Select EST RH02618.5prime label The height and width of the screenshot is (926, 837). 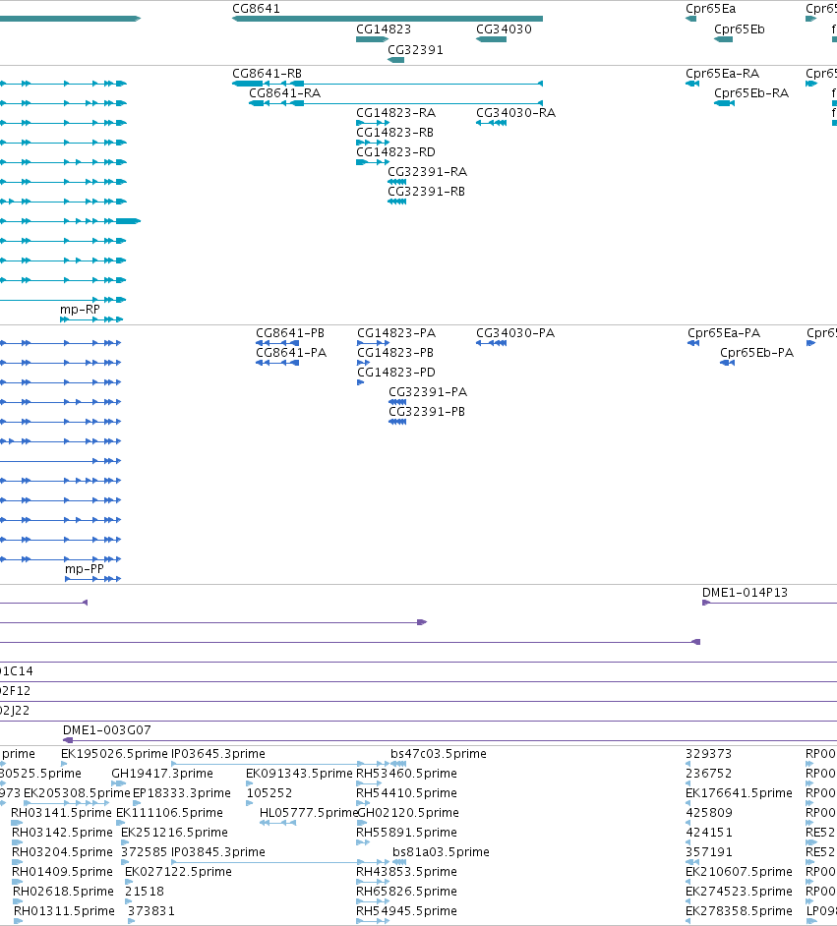click(x=63, y=892)
